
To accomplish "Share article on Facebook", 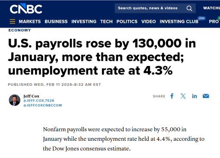I will [x=172, y=96].
